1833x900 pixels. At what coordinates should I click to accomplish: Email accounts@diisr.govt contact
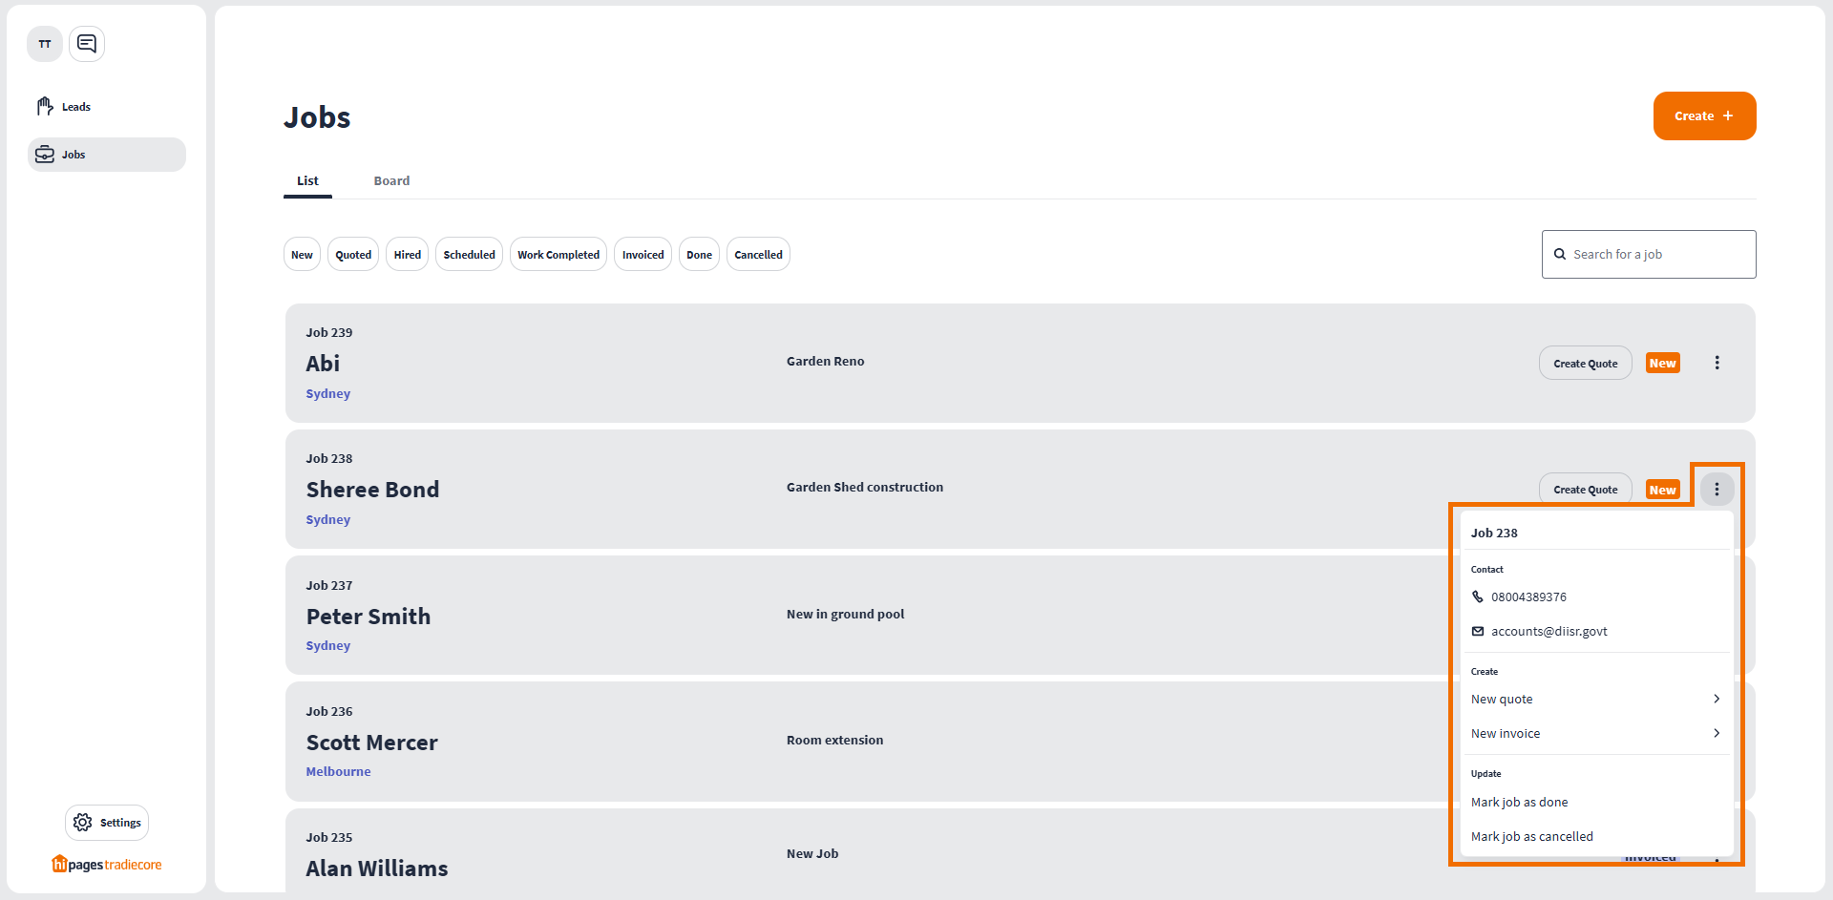(x=1549, y=632)
